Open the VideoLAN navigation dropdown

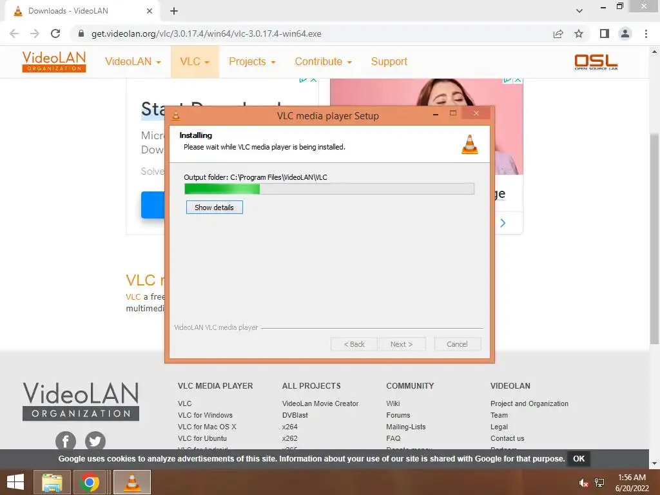pyautogui.click(x=133, y=61)
